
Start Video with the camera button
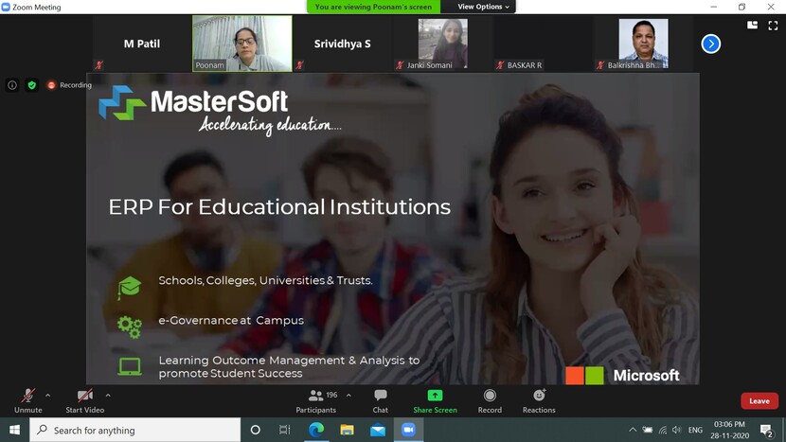click(x=86, y=400)
